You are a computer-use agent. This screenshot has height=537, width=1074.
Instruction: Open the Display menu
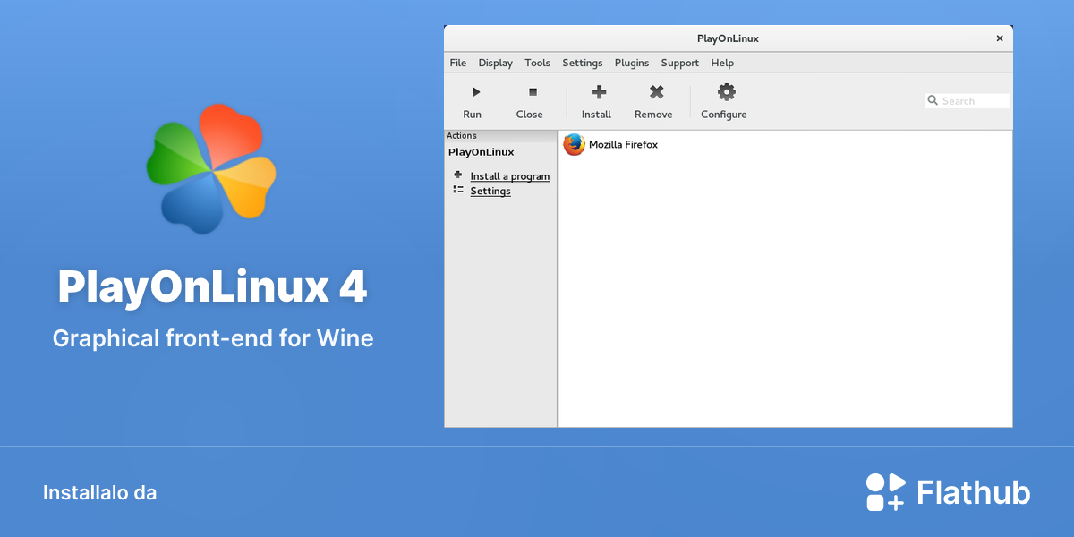[496, 63]
